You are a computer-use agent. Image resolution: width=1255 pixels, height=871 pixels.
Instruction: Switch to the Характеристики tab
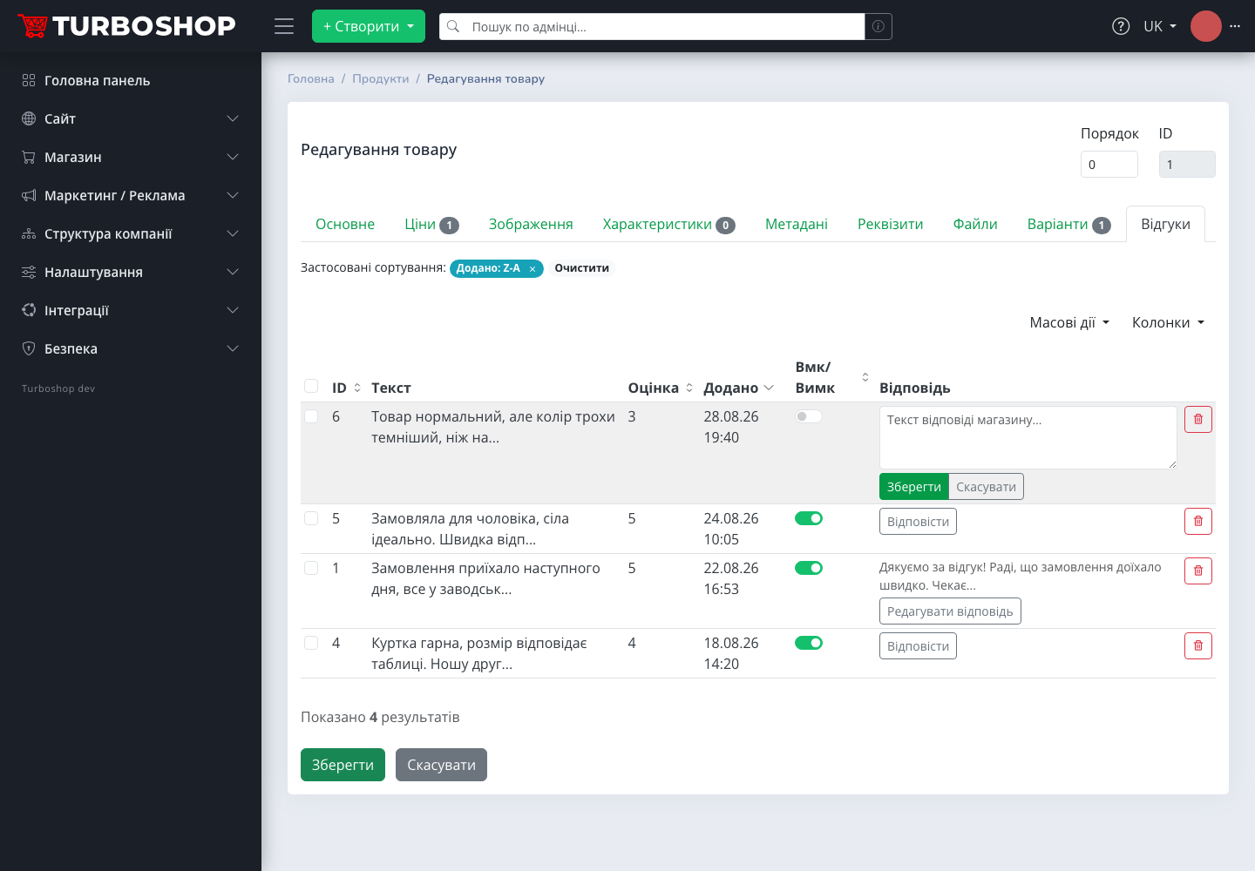click(x=668, y=224)
